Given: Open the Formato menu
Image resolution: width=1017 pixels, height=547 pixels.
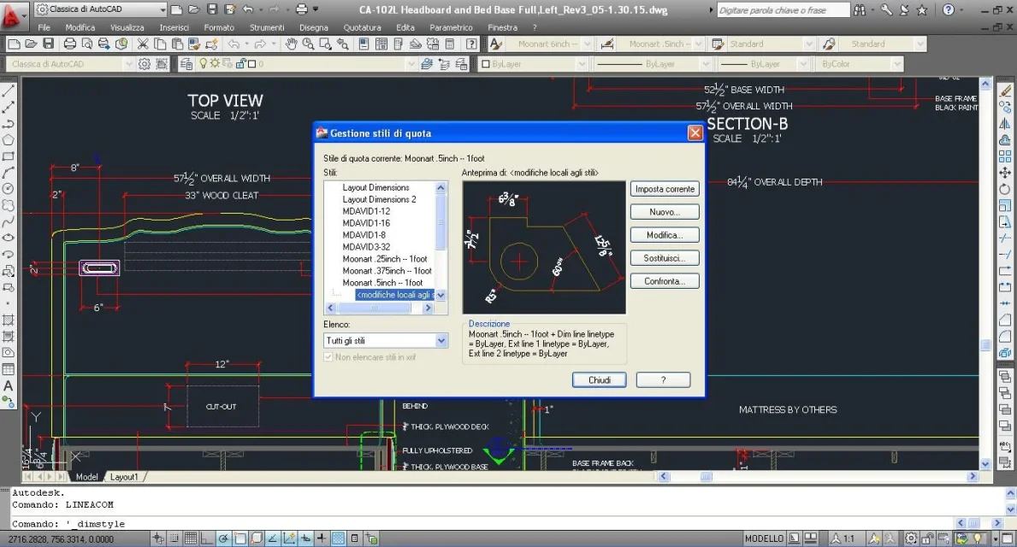Looking at the screenshot, I should (219, 27).
